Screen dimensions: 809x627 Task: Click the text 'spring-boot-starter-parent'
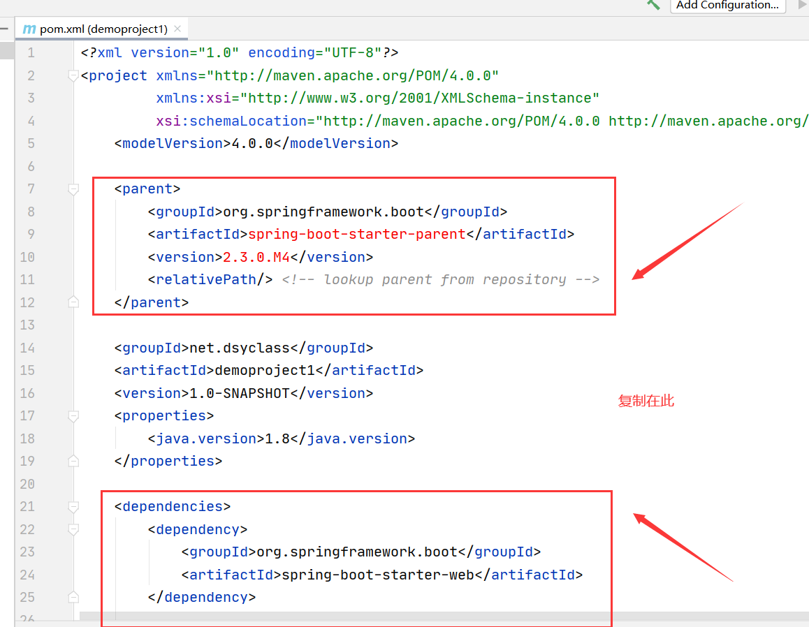click(357, 234)
